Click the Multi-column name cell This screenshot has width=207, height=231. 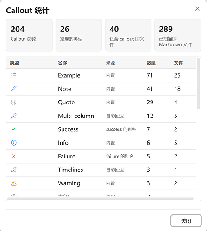[76, 116]
